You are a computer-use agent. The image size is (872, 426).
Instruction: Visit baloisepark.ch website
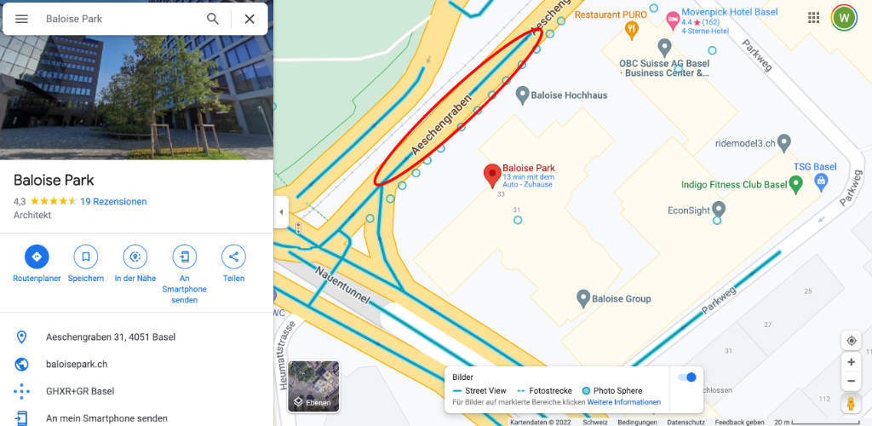point(77,365)
